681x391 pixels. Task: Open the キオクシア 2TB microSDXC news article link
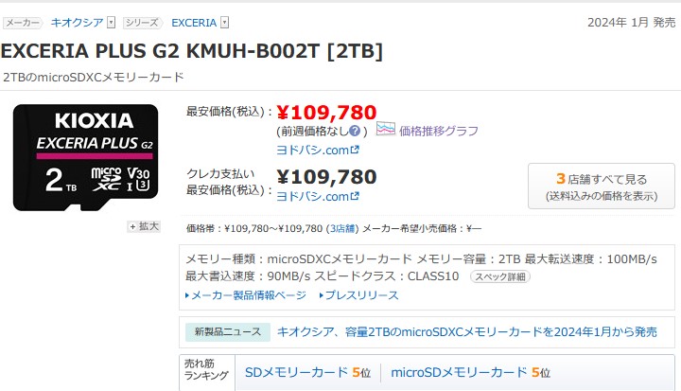point(467,332)
